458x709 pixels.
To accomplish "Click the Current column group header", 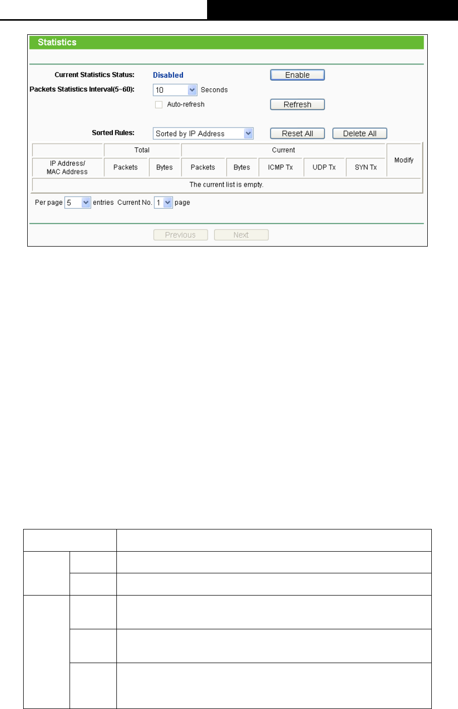I will pyautogui.click(x=283, y=150).
